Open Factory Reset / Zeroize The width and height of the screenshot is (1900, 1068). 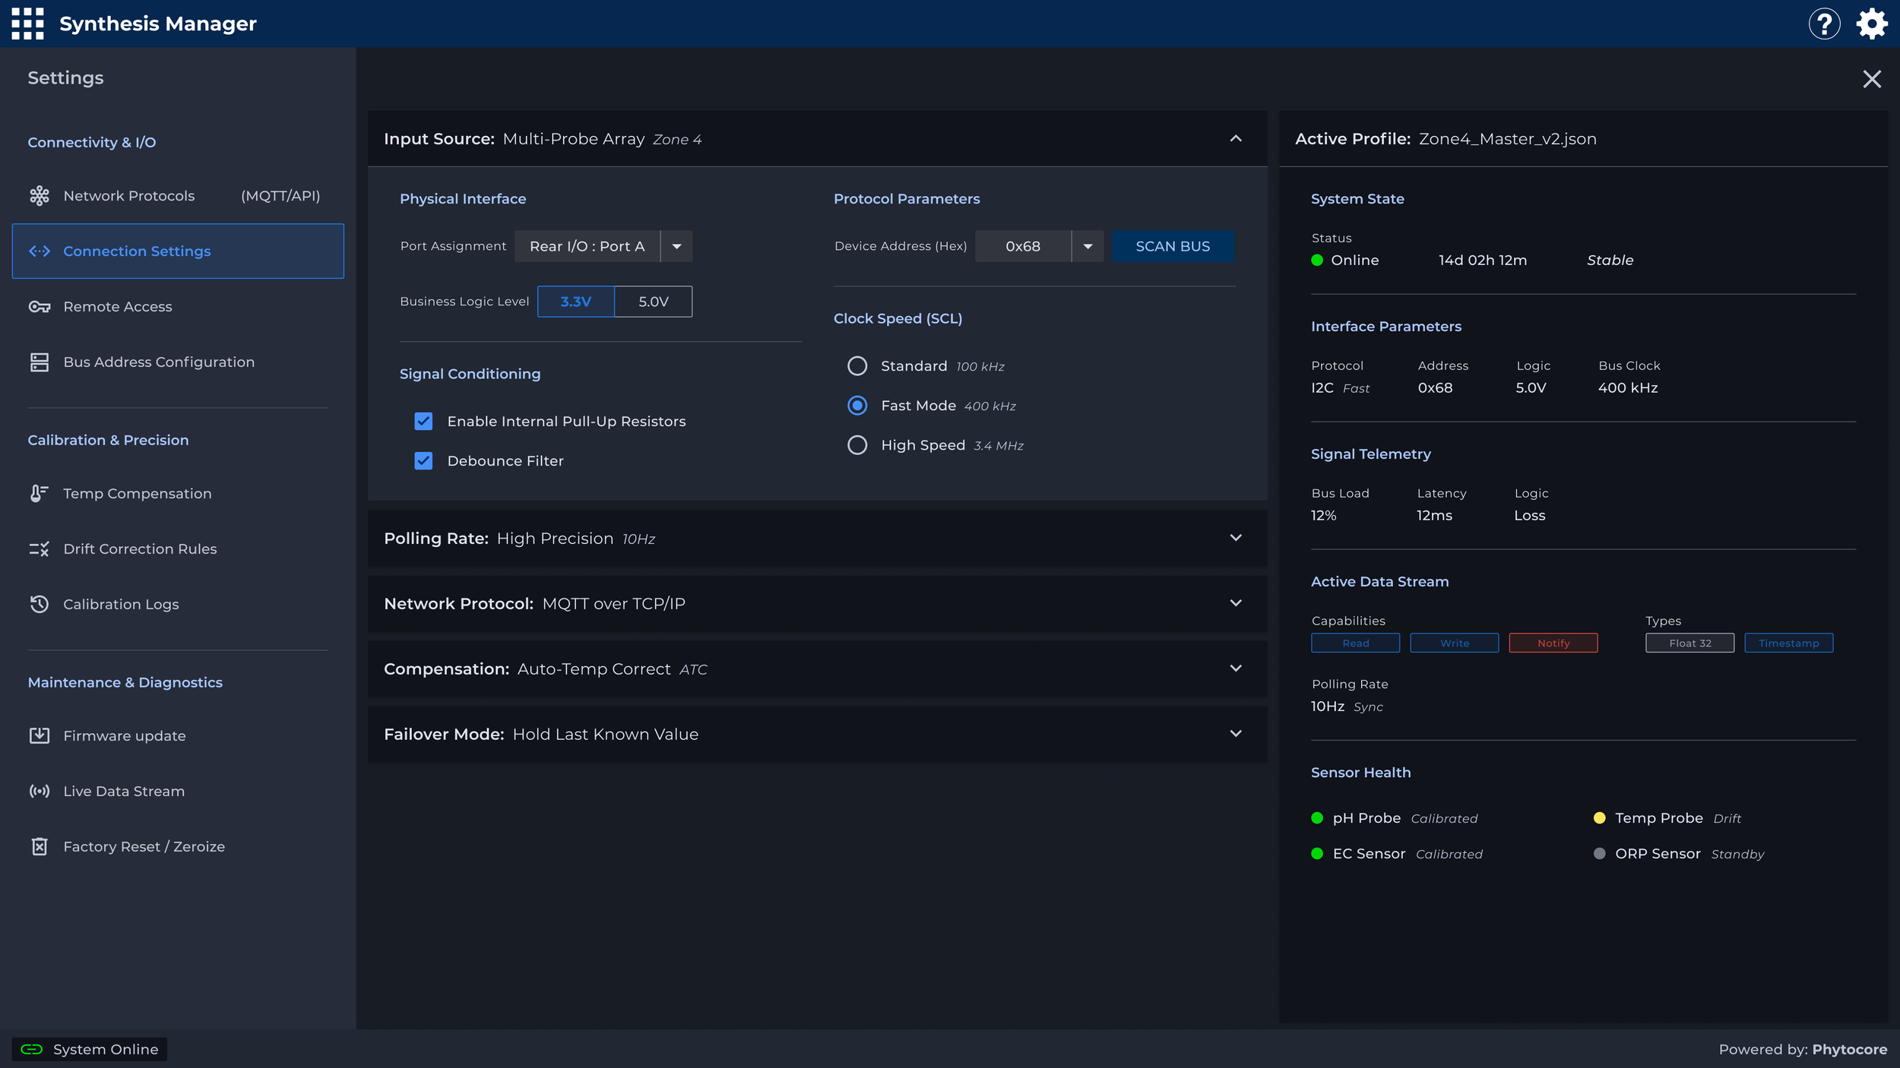(144, 846)
